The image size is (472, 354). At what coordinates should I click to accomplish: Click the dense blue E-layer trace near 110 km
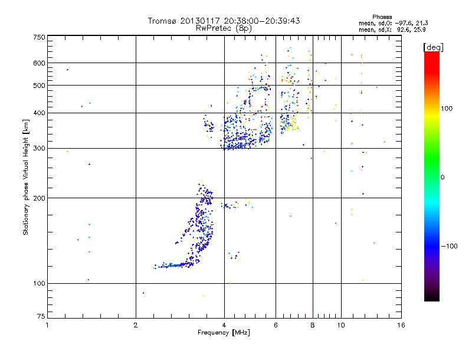coord(173,265)
